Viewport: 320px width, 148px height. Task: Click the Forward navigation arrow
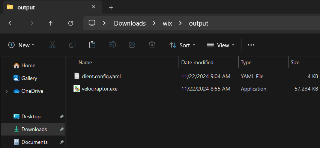pyautogui.click(x=31, y=23)
